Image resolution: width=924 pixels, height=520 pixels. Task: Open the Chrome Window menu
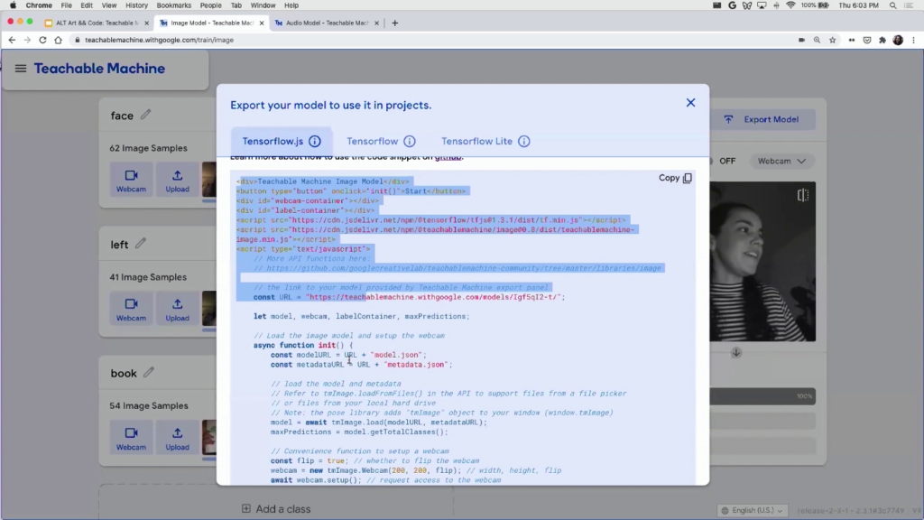263,5
